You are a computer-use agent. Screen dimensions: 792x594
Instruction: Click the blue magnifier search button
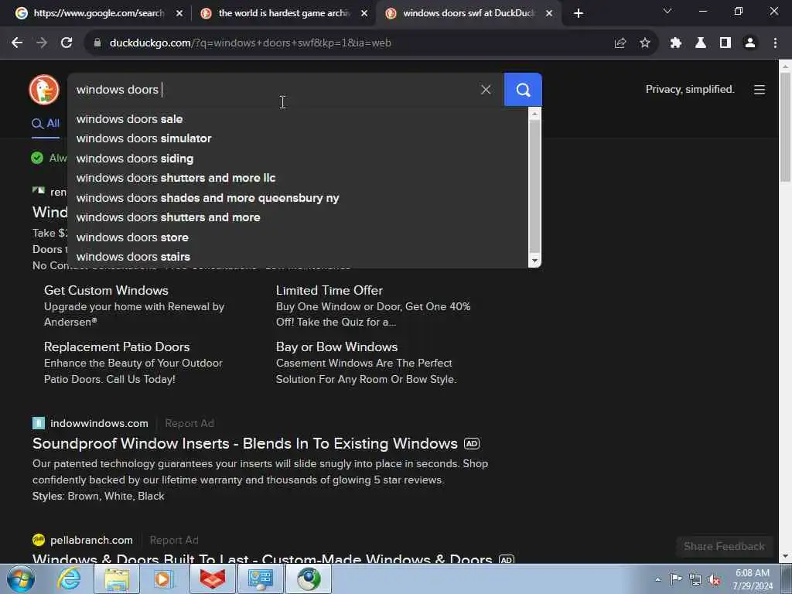[523, 90]
